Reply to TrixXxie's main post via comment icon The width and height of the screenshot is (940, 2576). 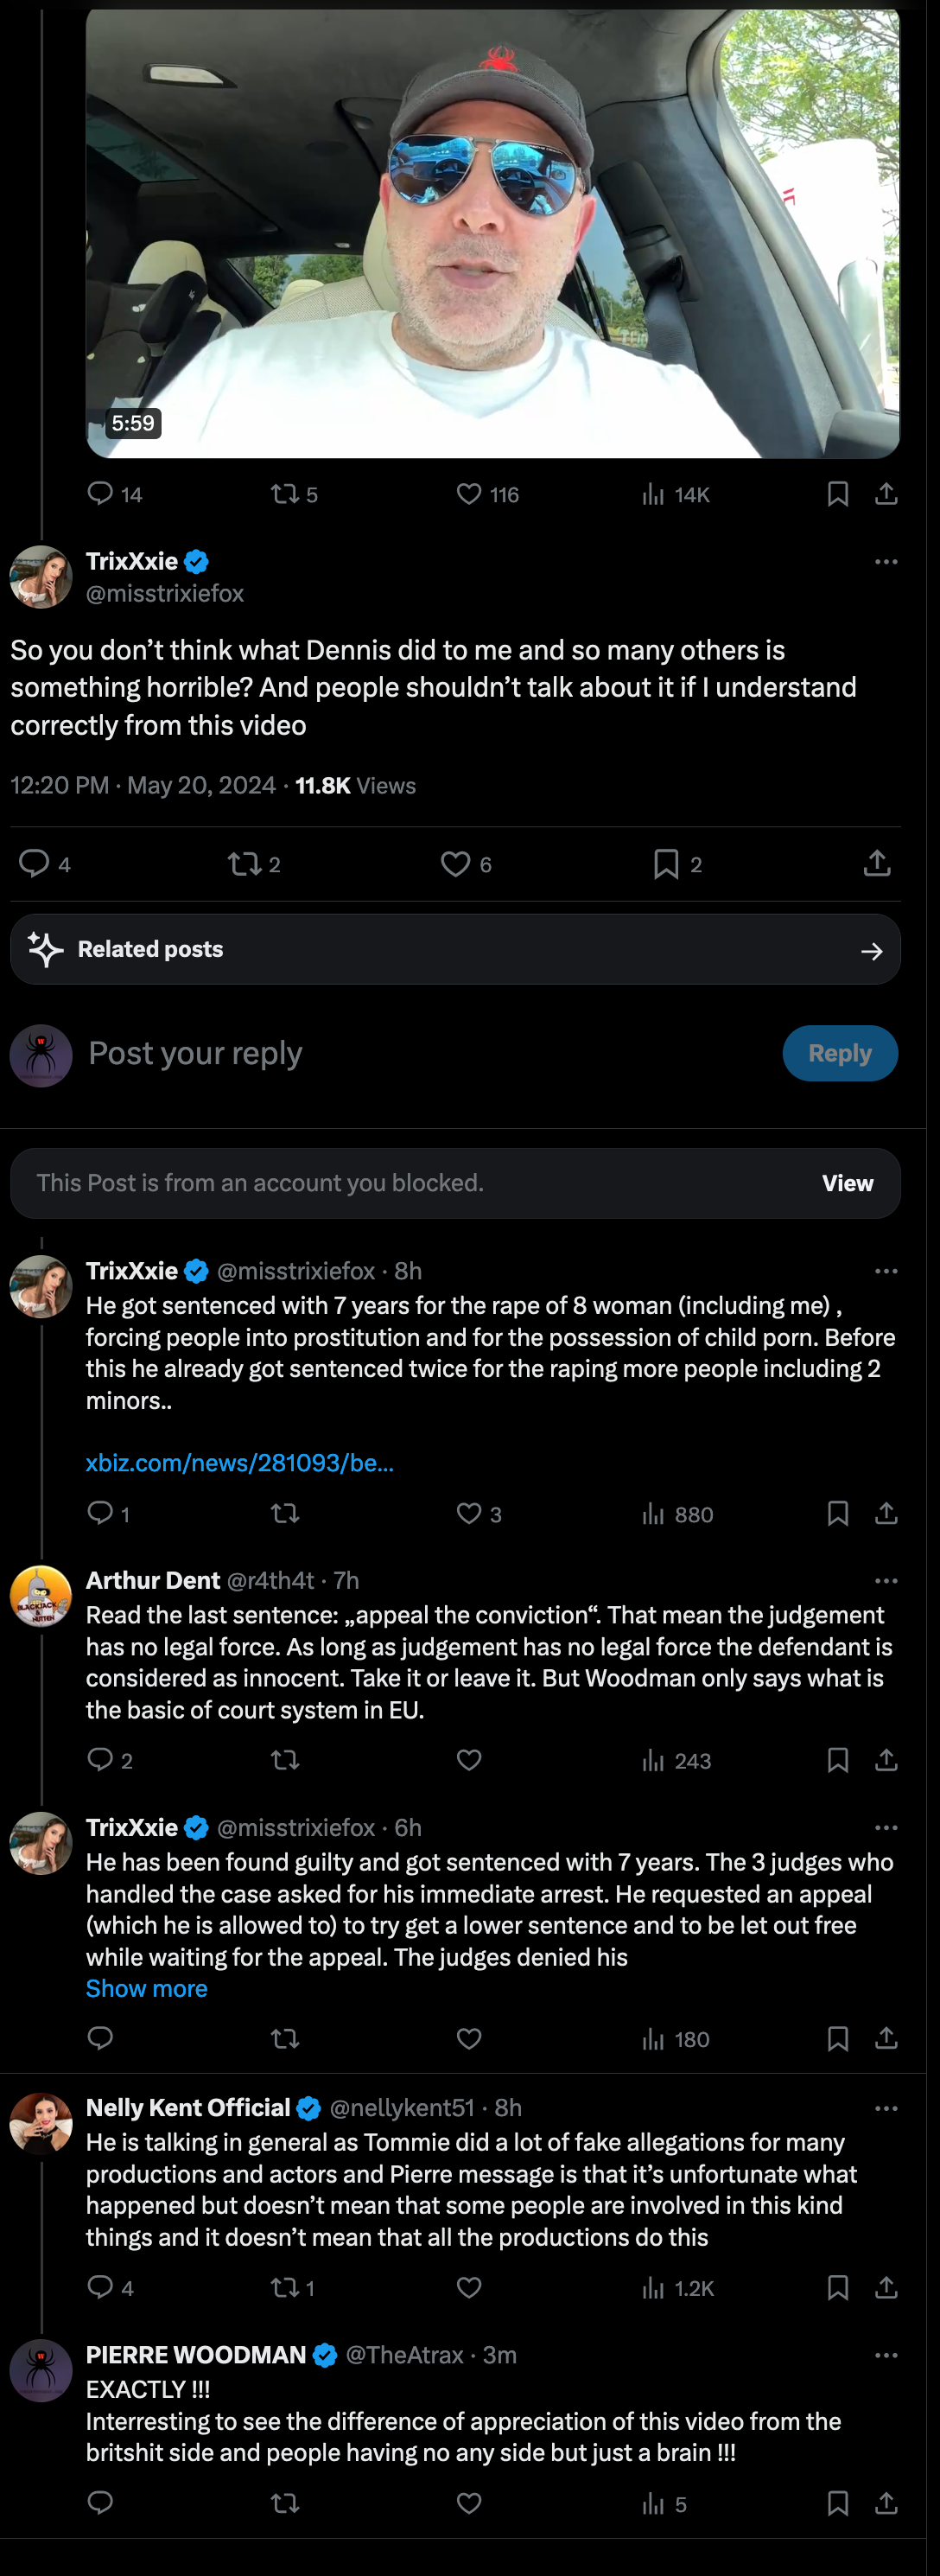pos(34,863)
